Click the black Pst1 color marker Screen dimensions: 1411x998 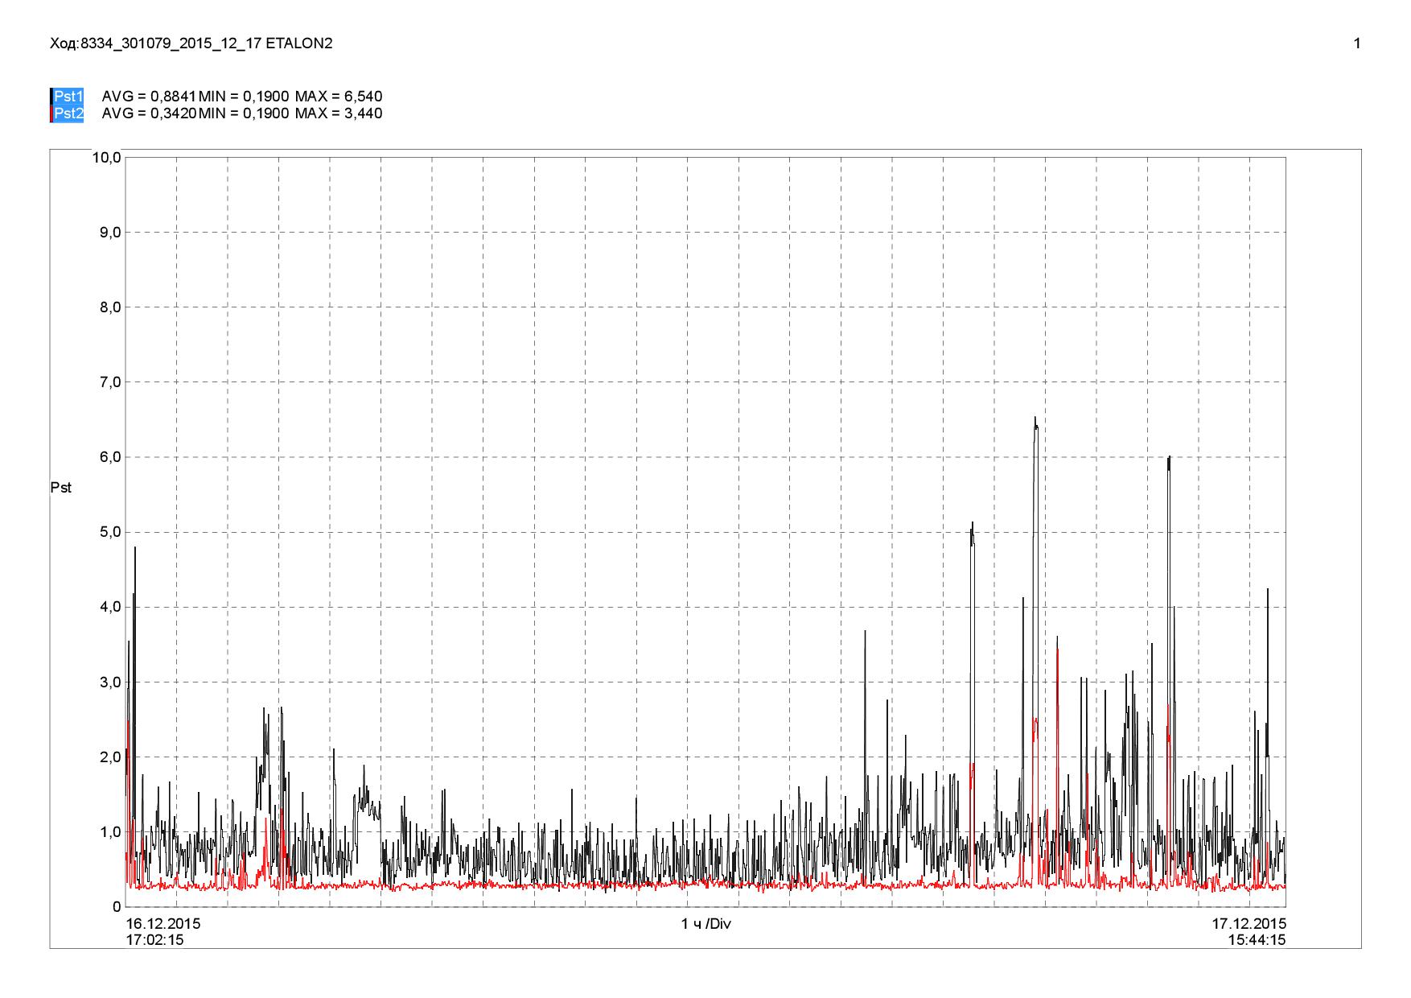51,97
